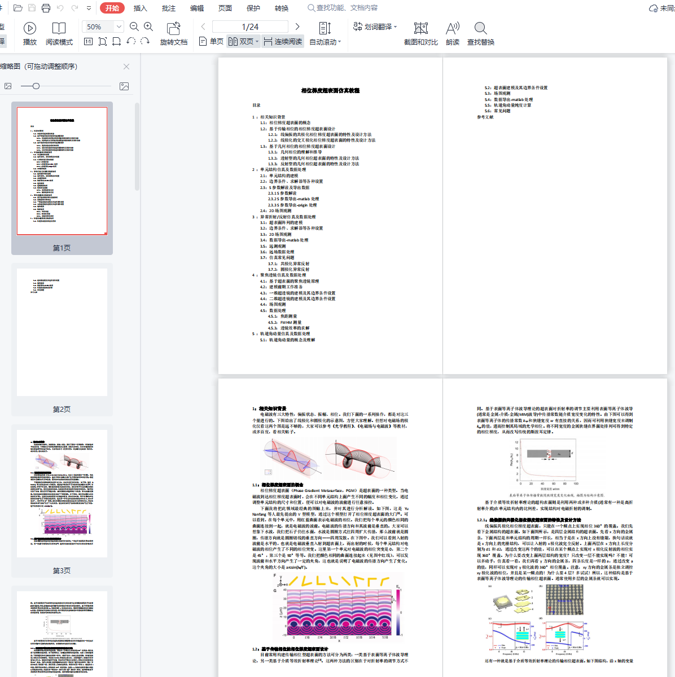Screen dimensions: 675x677
Task: Toggle 连续阅读 continuous reading
Action: [x=283, y=41]
